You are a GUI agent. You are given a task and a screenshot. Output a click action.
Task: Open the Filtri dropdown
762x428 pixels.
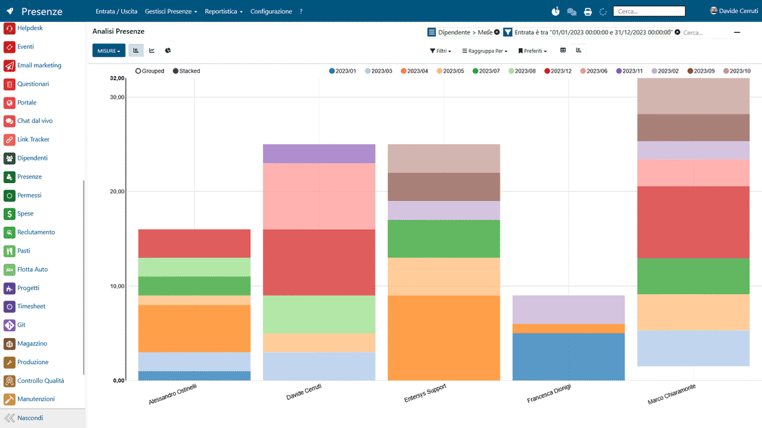tap(440, 51)
